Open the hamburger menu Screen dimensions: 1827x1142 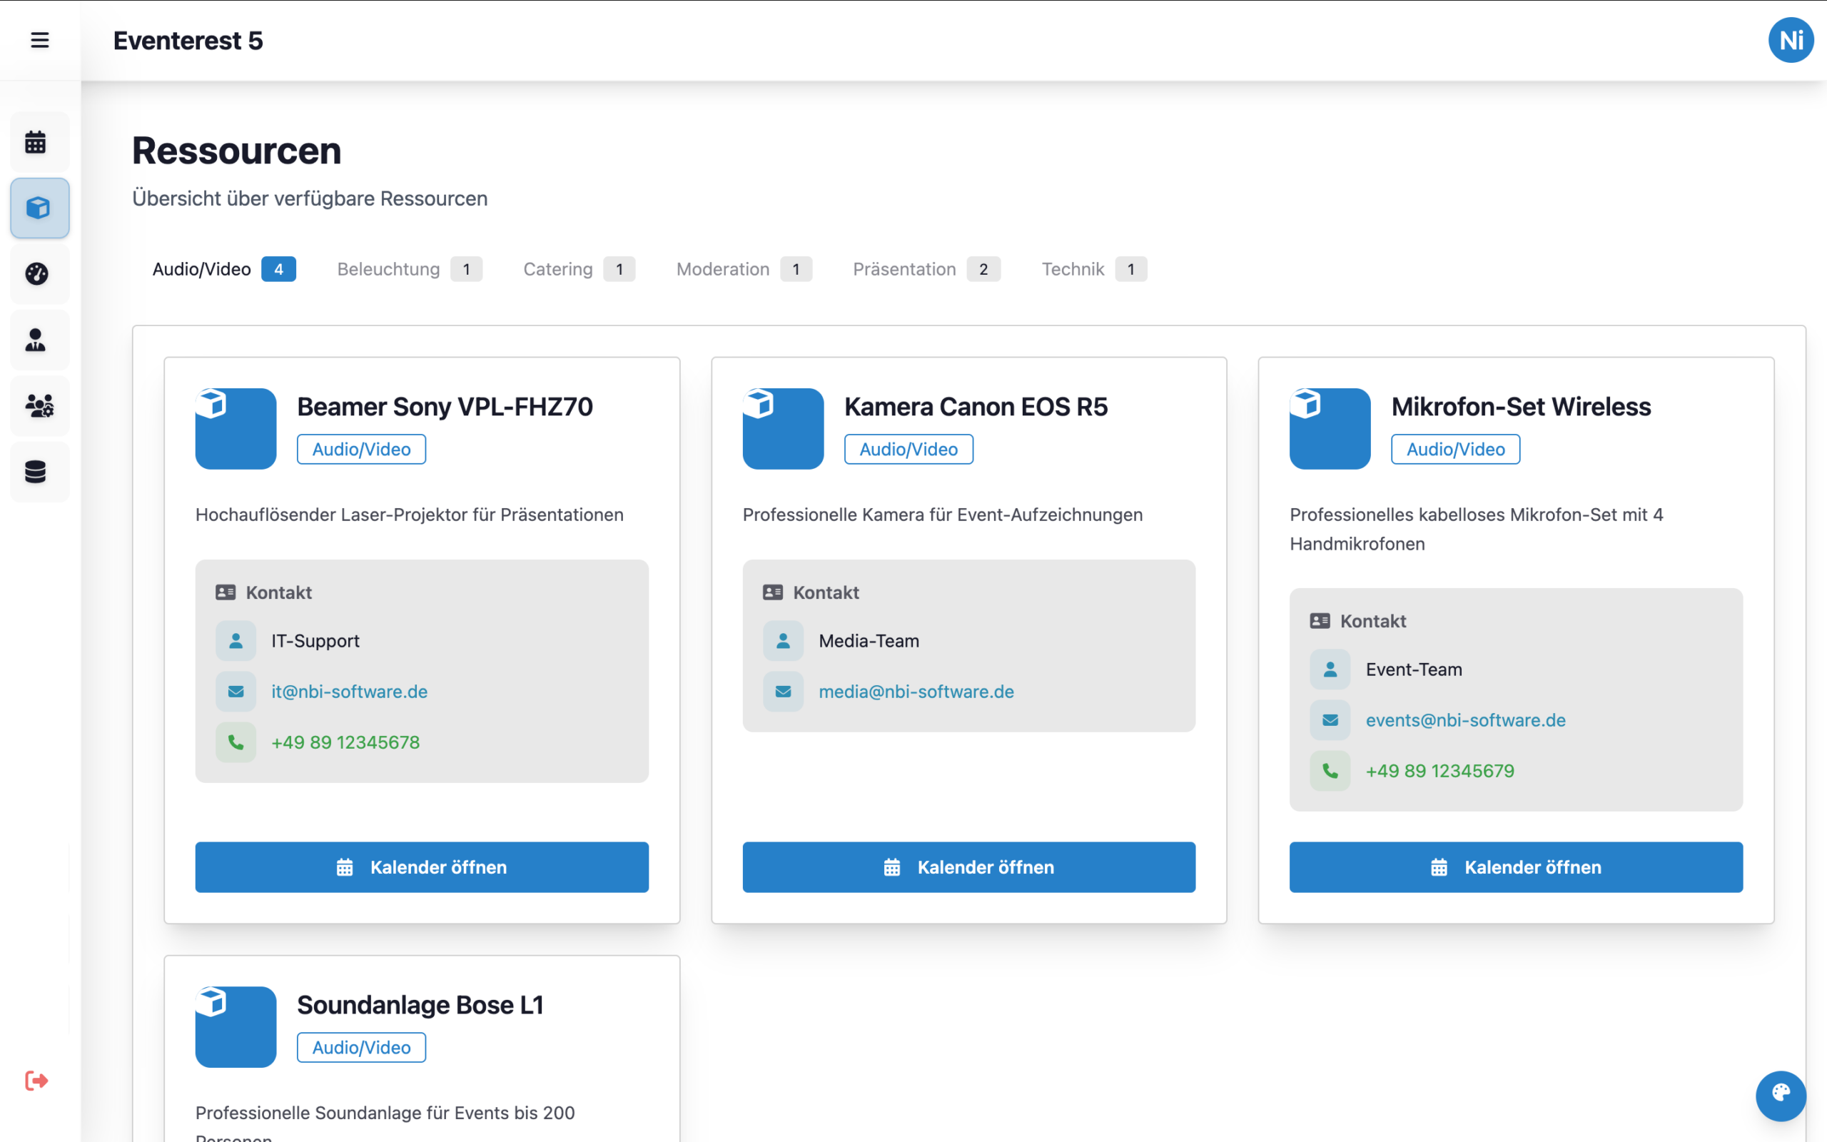point(39,40)
